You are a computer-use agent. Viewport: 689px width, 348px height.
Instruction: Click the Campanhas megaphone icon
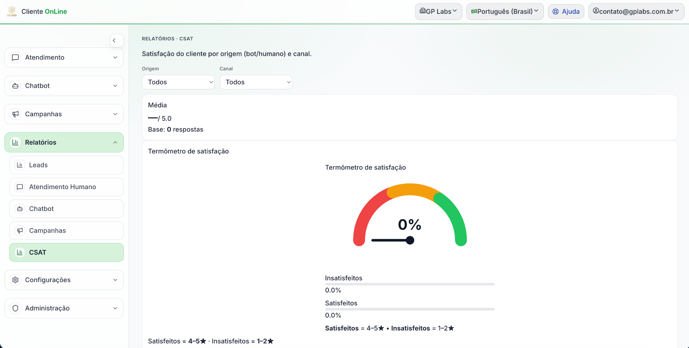pyautogui.click(x=15, y=114)
